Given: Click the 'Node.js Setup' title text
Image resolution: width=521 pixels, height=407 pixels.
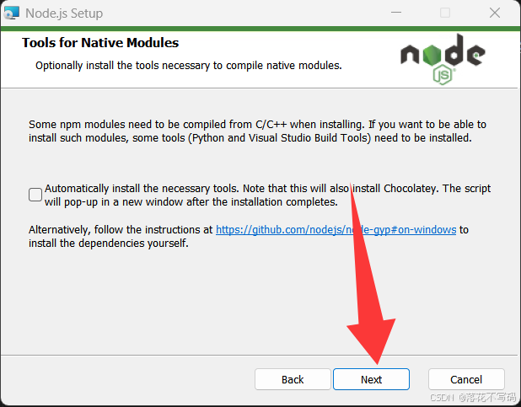Looking at the screenshot, I should click(x=64, y=13).
